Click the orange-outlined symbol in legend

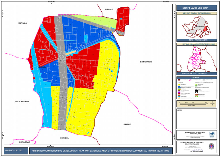click(x=196, y=95)
